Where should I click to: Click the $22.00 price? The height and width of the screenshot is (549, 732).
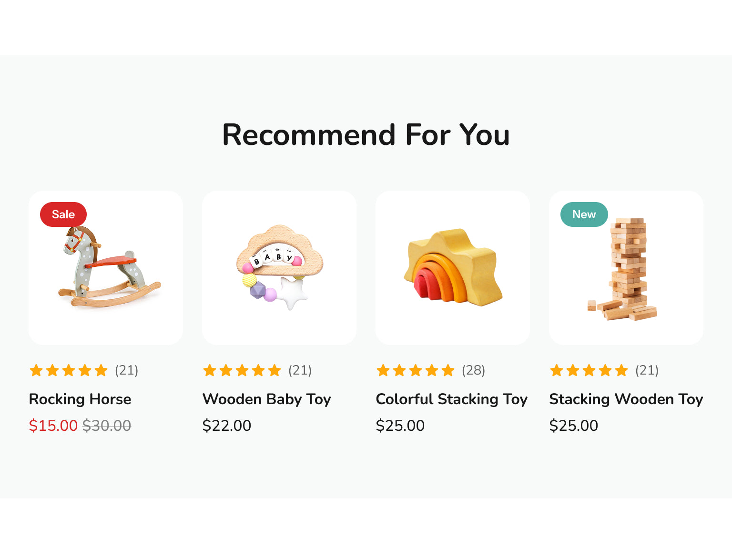(x=226, y=426)
